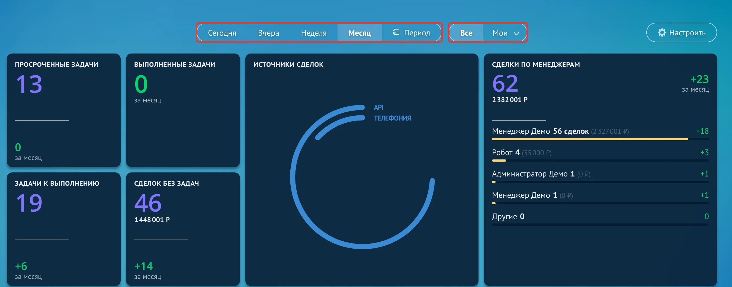Select the API source label
The image size is (732, 287).
point(378,107)
